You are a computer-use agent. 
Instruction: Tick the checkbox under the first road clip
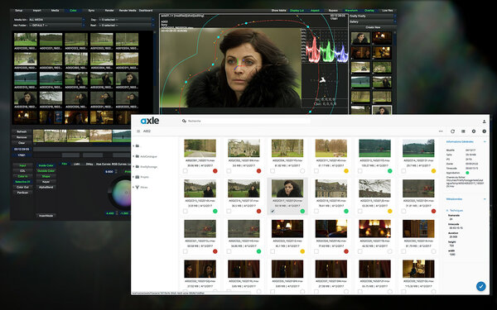(185, 171)
